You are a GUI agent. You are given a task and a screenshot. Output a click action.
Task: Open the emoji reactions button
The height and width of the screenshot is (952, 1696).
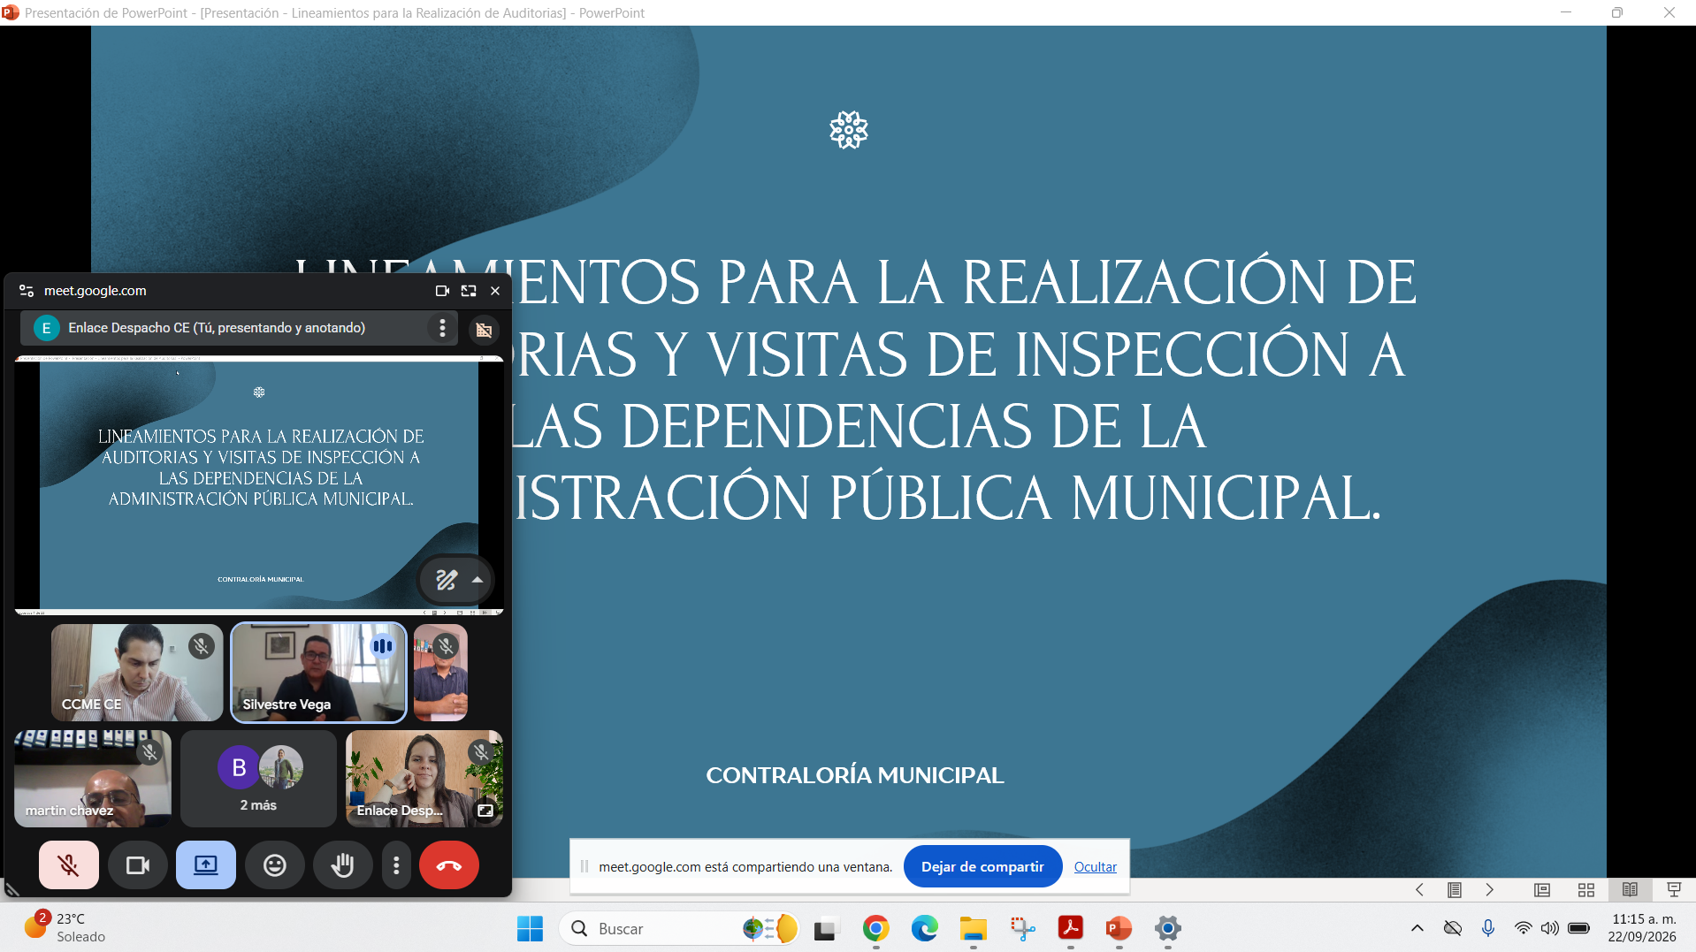(x=275, y=865)
